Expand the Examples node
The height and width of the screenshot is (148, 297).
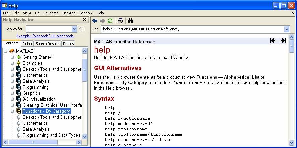[12, 63]
